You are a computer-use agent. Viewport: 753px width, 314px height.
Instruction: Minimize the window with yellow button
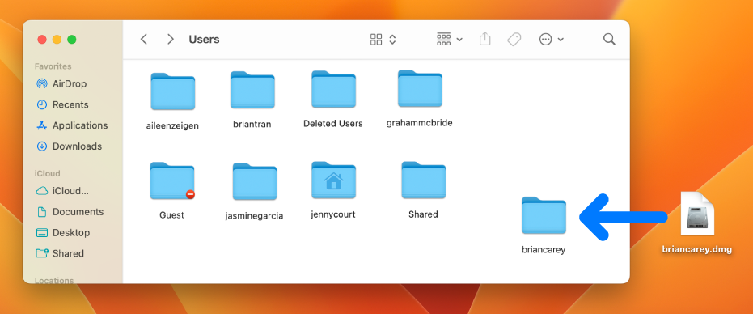(x=57, y=40)
